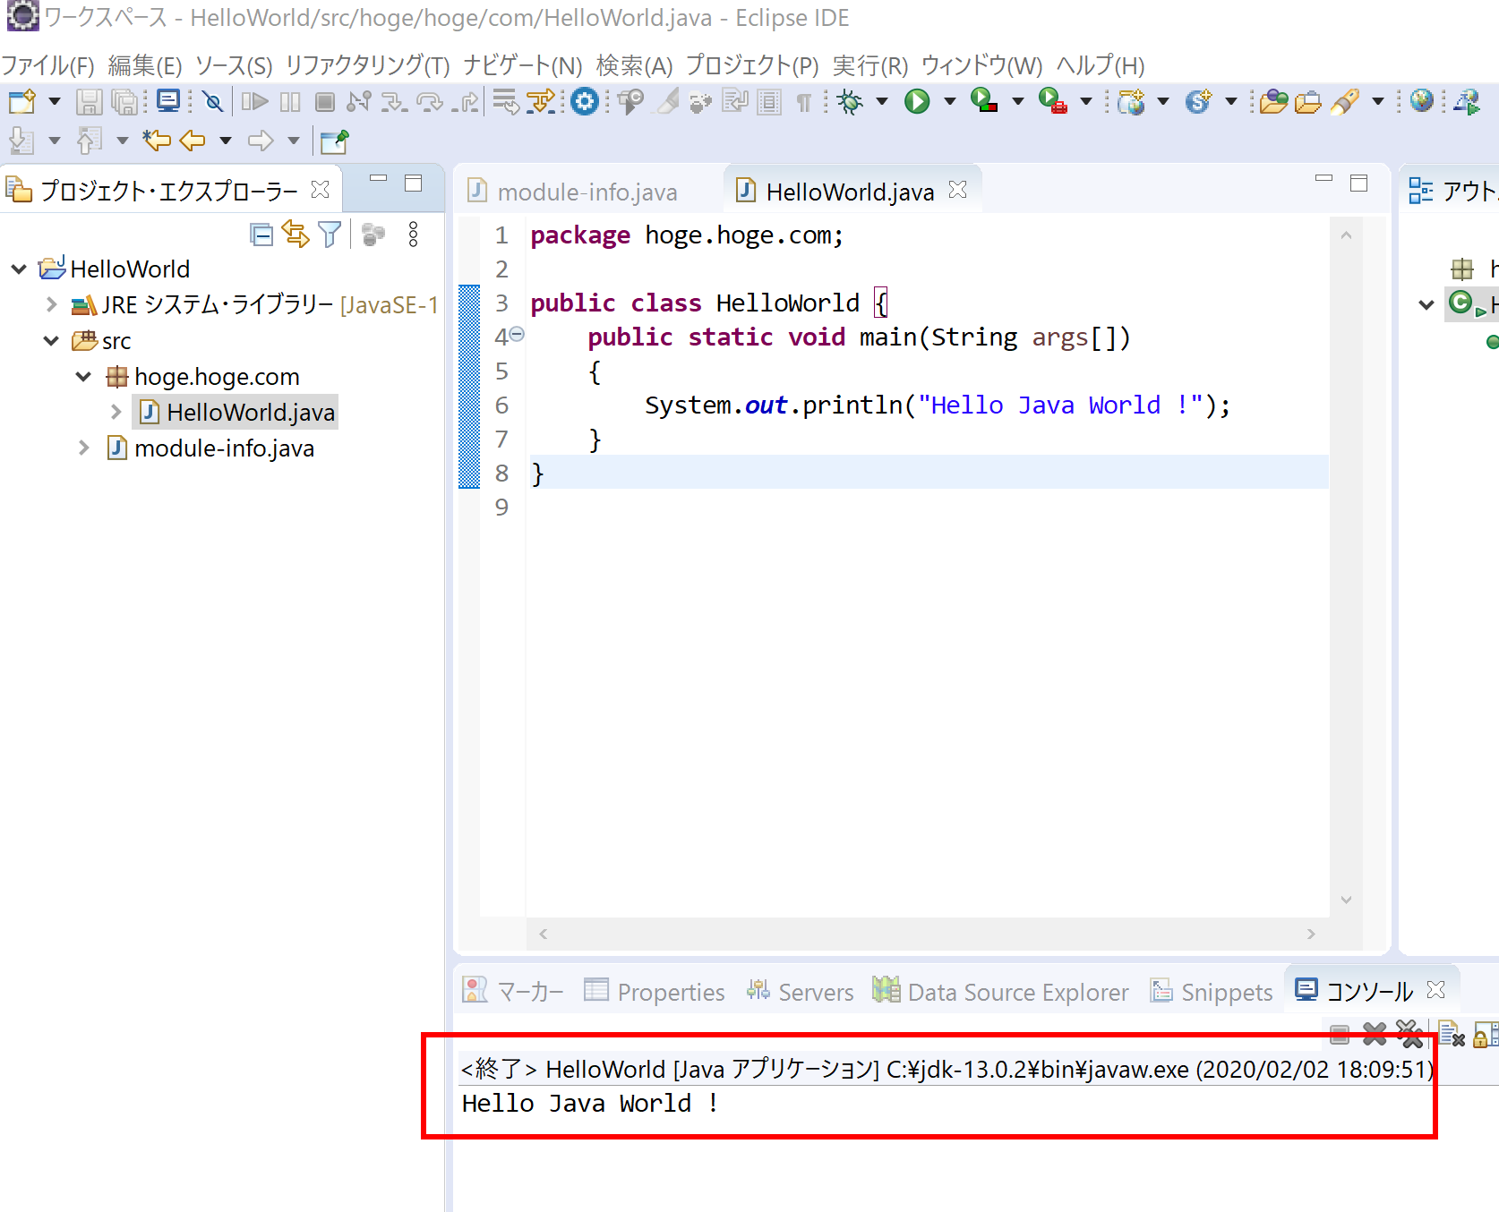1499x1212 pixels.
Task: Click the Pin Editor icon
Action: tap(334, 141)
